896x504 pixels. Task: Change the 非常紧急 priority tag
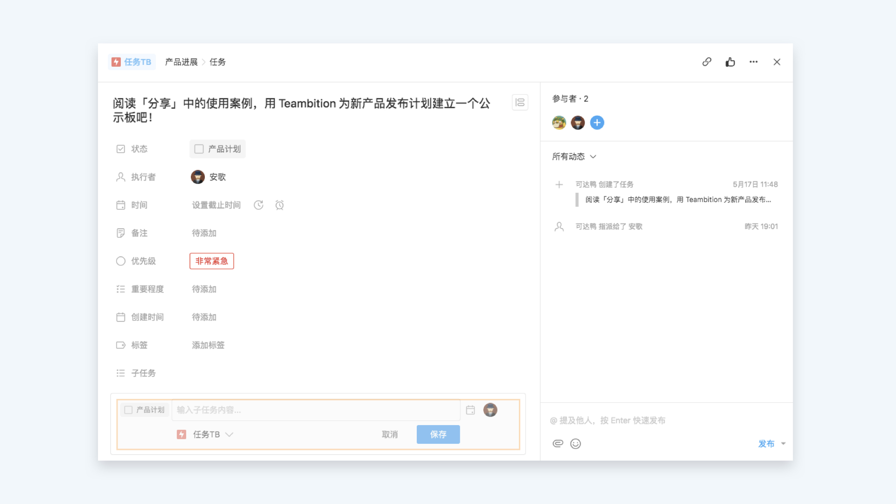click(x=211, y=261)
